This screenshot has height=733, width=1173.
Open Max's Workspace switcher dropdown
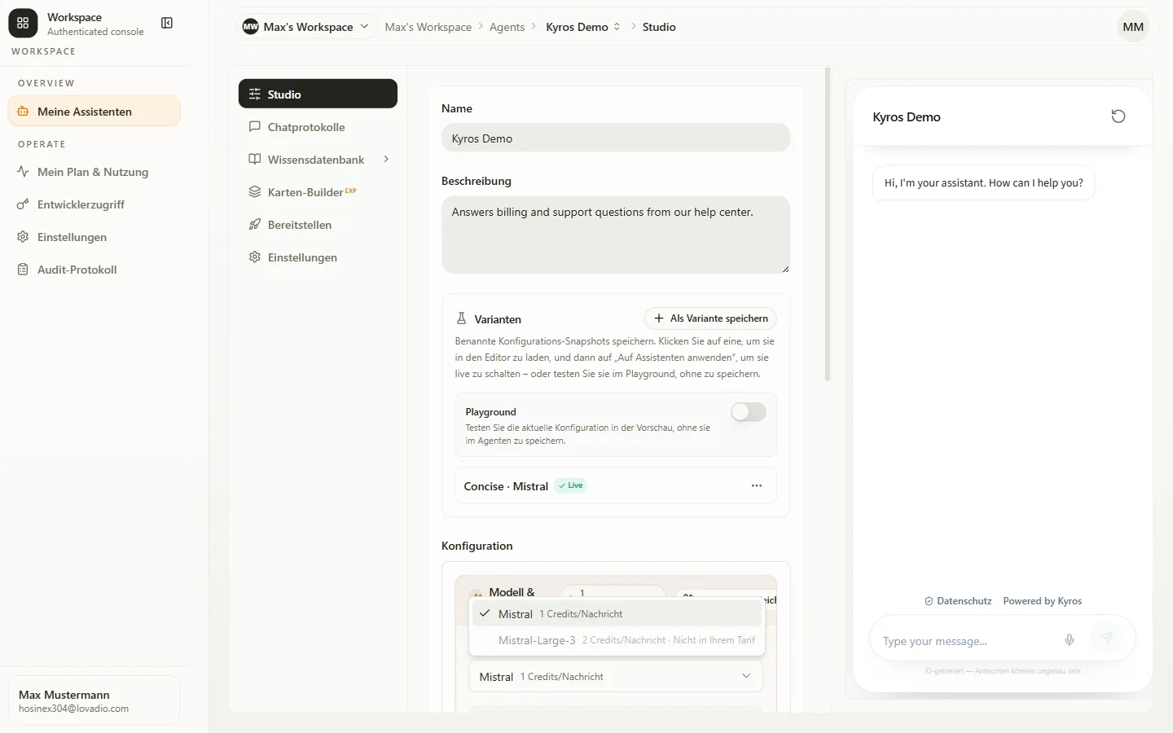pyautogui.click(x=306, y=27)
